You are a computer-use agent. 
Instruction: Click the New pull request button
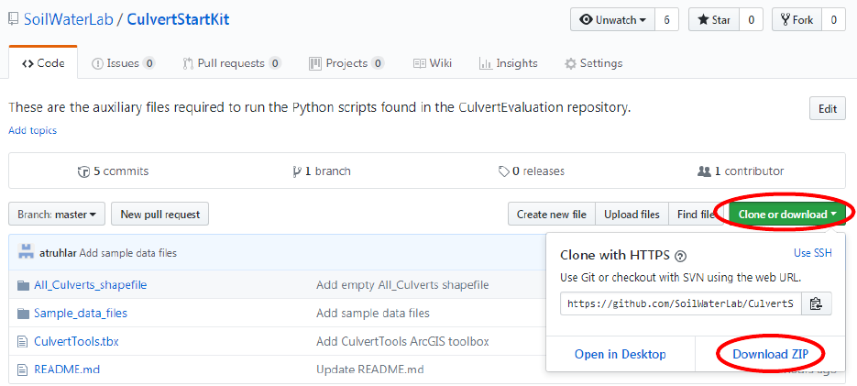tap(160, 215)
